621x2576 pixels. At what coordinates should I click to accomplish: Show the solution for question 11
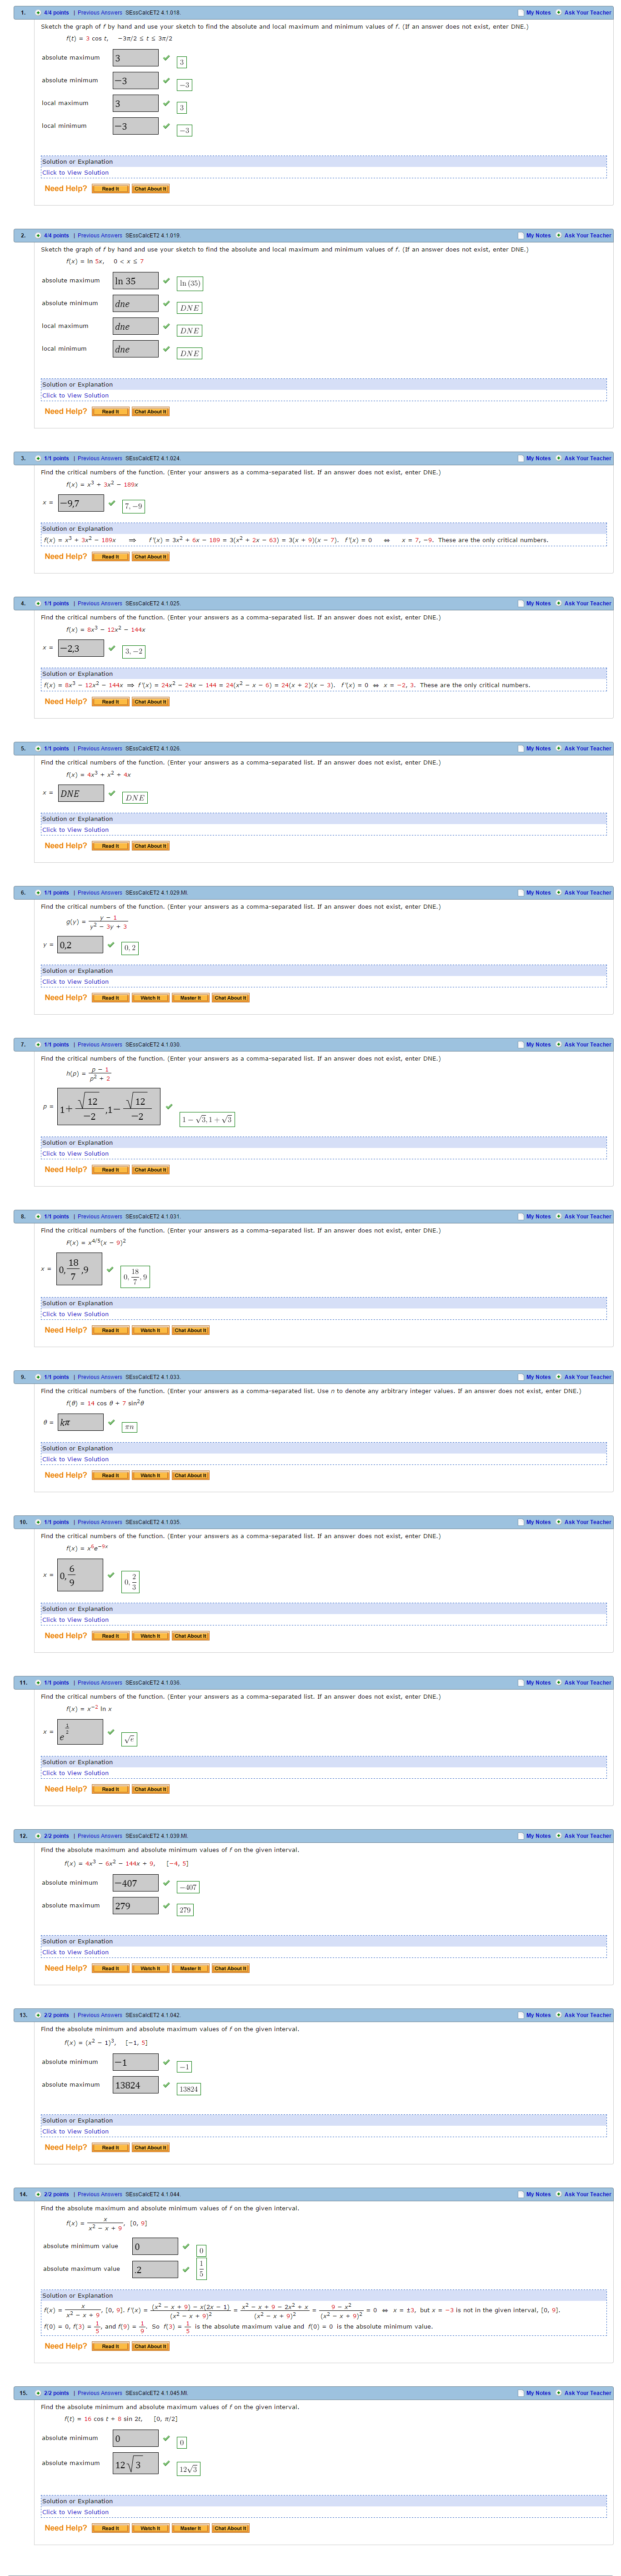pos(75,1773)
